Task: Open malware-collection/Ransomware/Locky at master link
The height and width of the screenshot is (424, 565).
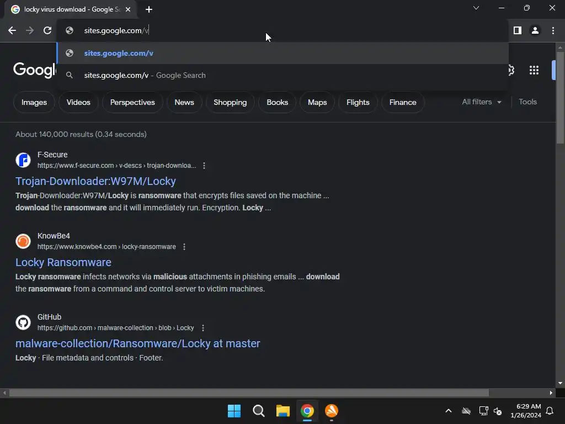Action: coord(137,343)
